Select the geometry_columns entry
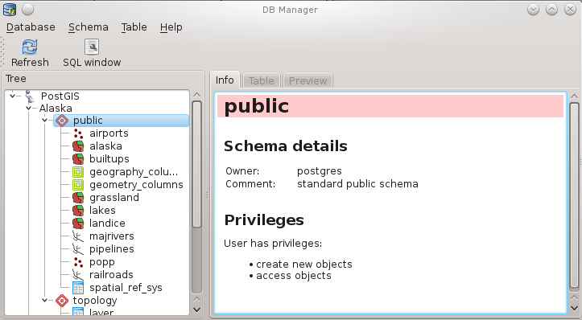This screenshot has width=582, height=320. point(136,185)
